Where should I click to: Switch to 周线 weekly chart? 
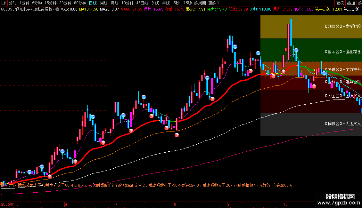tap(104, 3)
